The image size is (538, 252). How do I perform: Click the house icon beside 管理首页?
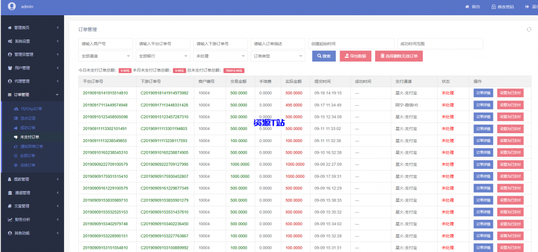(x=10, y=27)
